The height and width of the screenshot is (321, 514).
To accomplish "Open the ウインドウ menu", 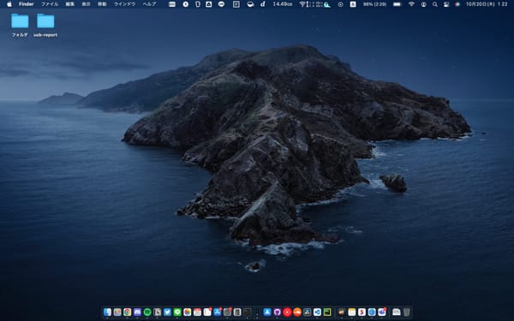I will (124, 4).
